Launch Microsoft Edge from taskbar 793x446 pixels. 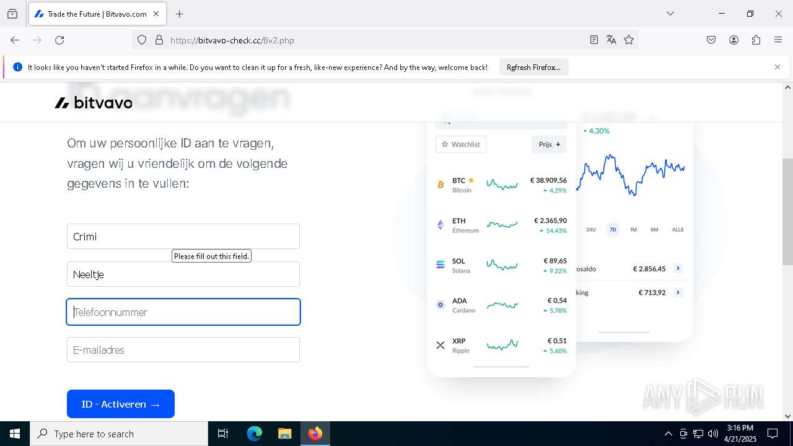(x=255, y=434)
